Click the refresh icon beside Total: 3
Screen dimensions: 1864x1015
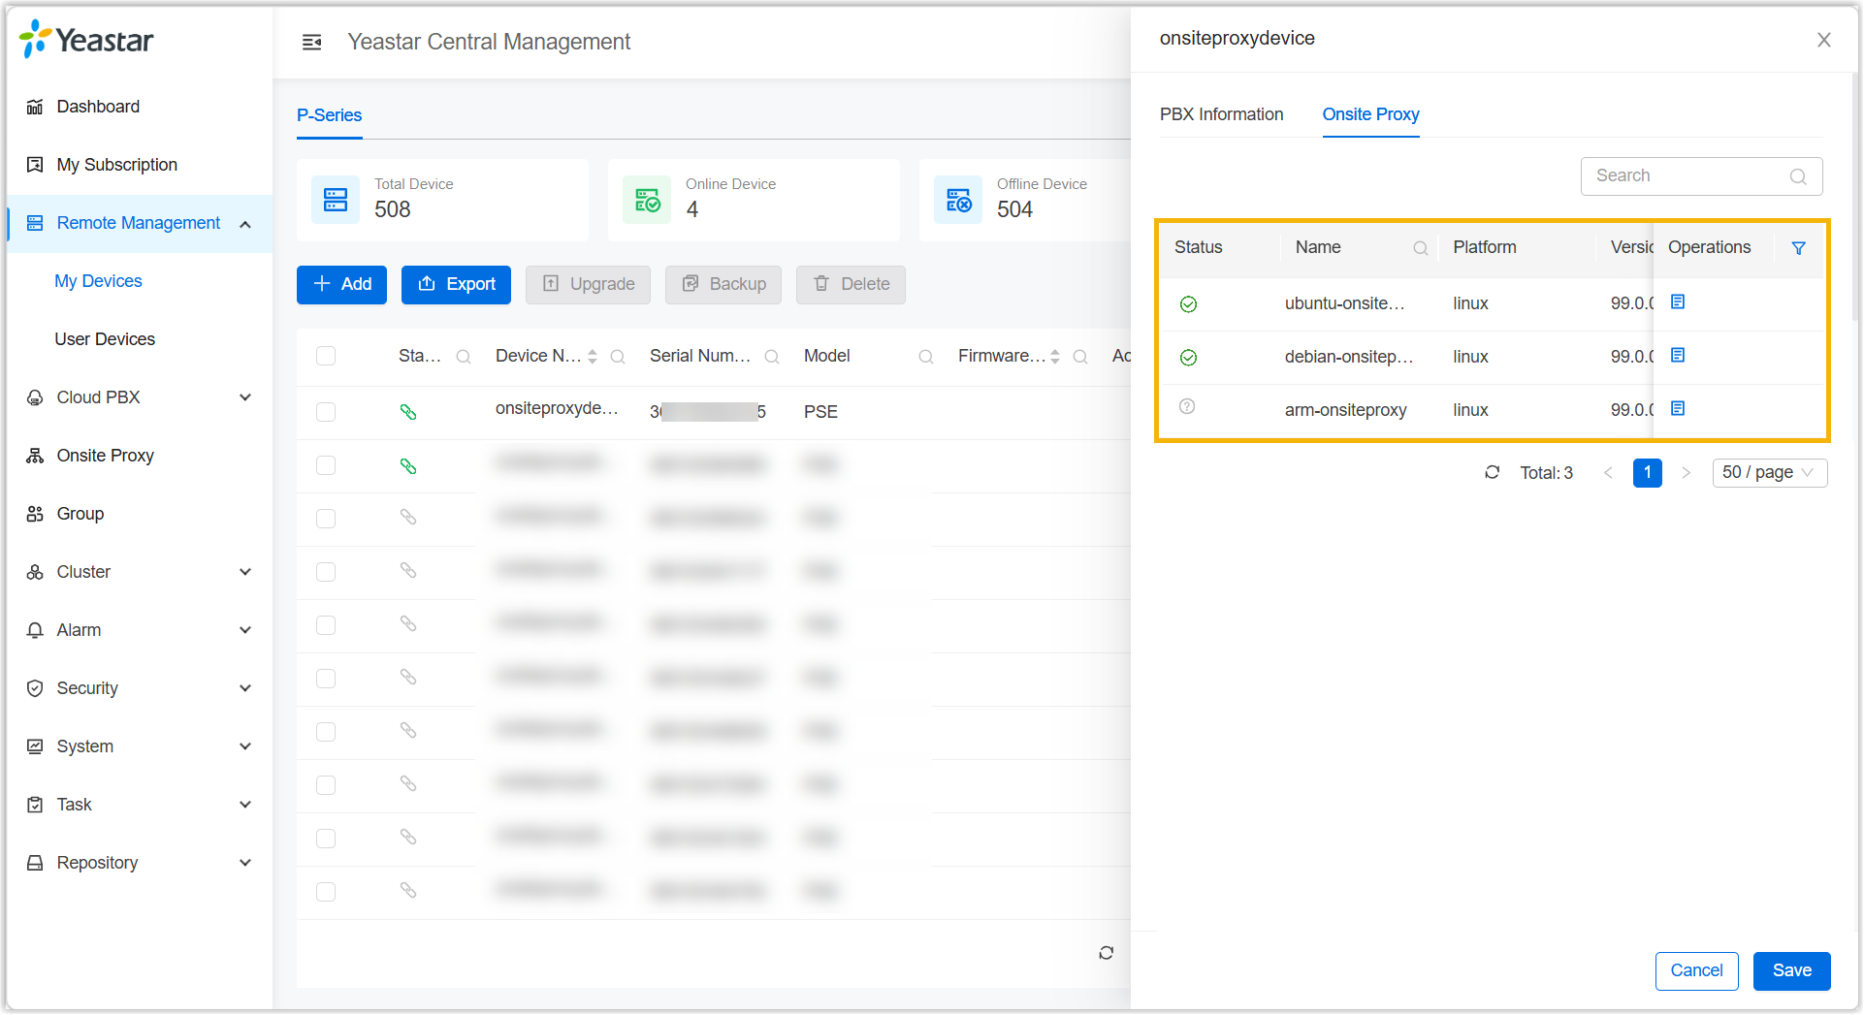click(1492, 472)
